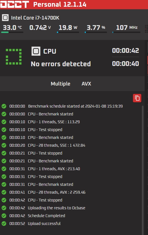This screenshot has height=235, width=148.
Task: Click the 0.742 V voltage reading
Action: 40,28
